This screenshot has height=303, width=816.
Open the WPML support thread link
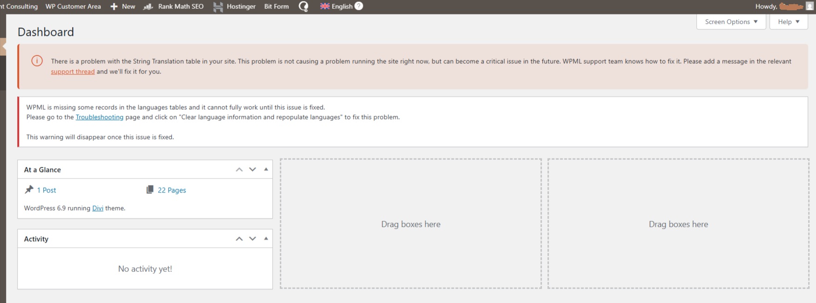click(73, 72)
